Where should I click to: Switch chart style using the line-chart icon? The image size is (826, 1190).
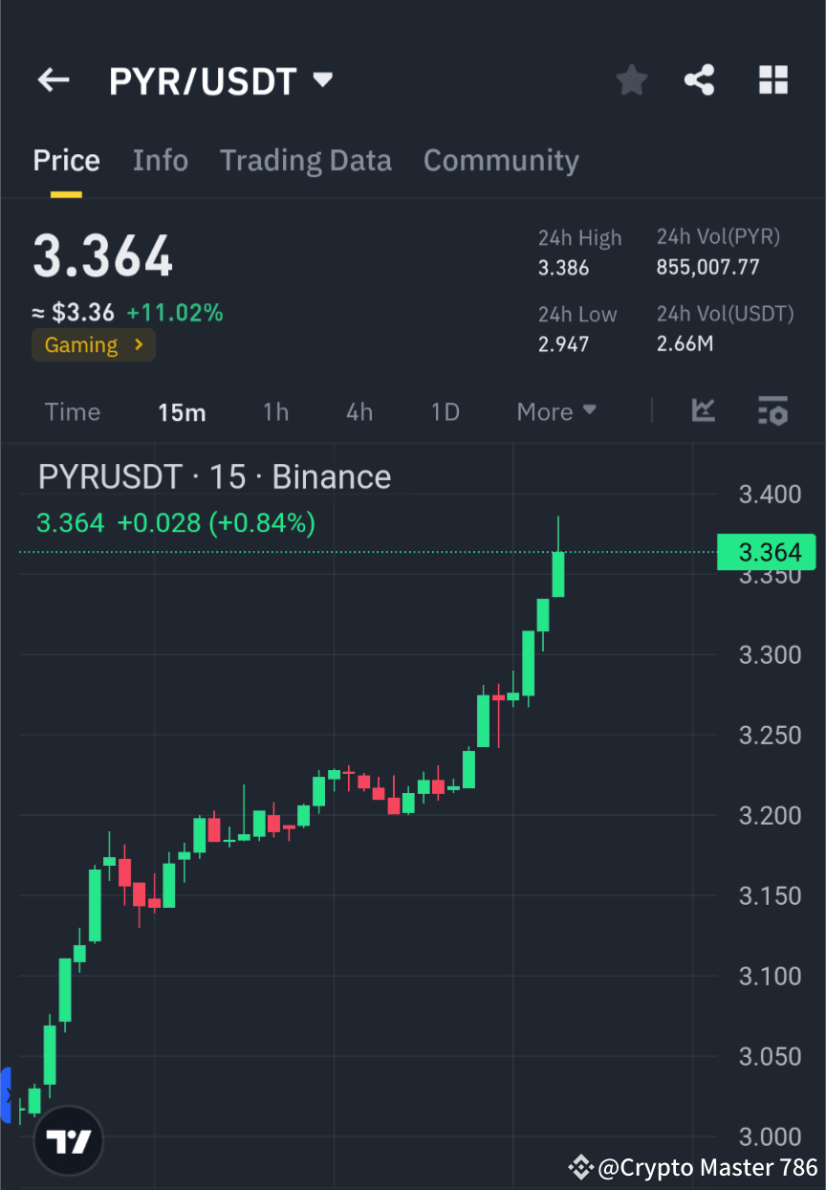pyautogui.click(x=704, y=411)
